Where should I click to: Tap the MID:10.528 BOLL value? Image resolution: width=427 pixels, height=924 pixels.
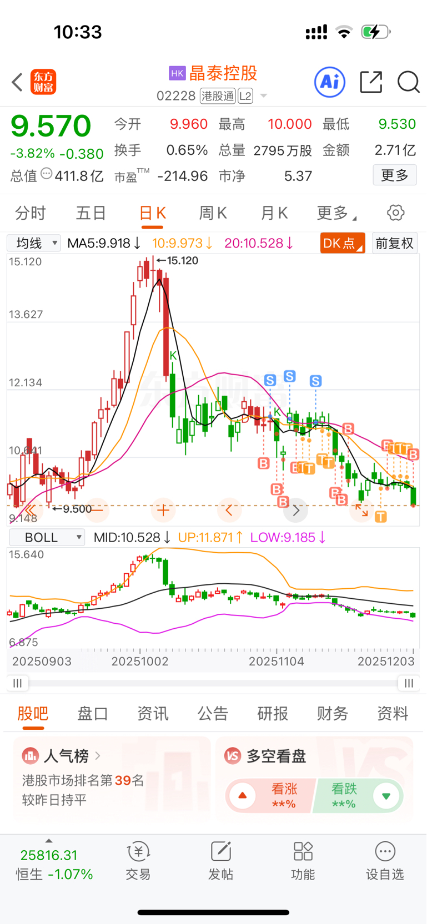[x=132, y=537]
